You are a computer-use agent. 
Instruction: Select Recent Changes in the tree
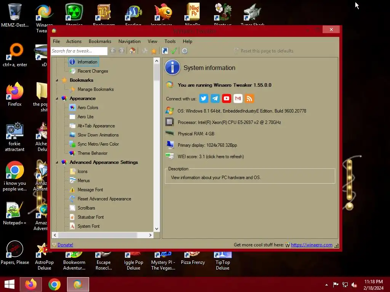click(93, 71)
